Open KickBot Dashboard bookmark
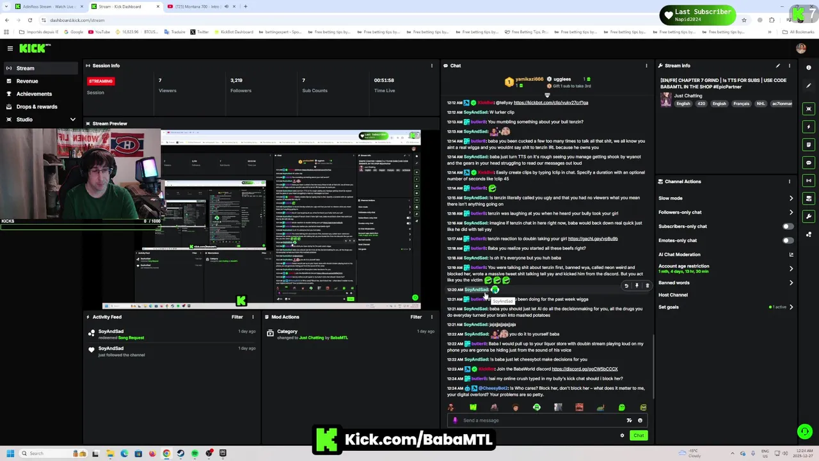This screenshot has height=461, width=819. coord(234,31)
